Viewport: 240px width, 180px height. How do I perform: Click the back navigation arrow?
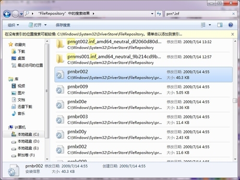click(x=7, y=14)
